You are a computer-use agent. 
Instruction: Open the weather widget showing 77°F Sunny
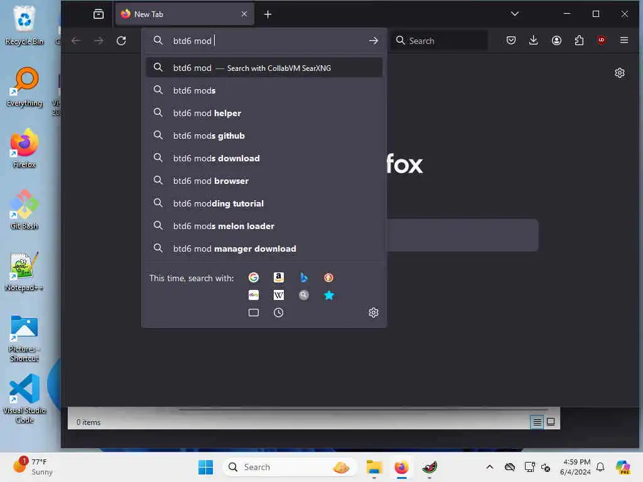[x=33, y=467]
